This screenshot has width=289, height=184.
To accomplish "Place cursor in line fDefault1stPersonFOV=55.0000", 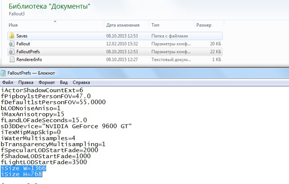I will (x=53, y=102).
